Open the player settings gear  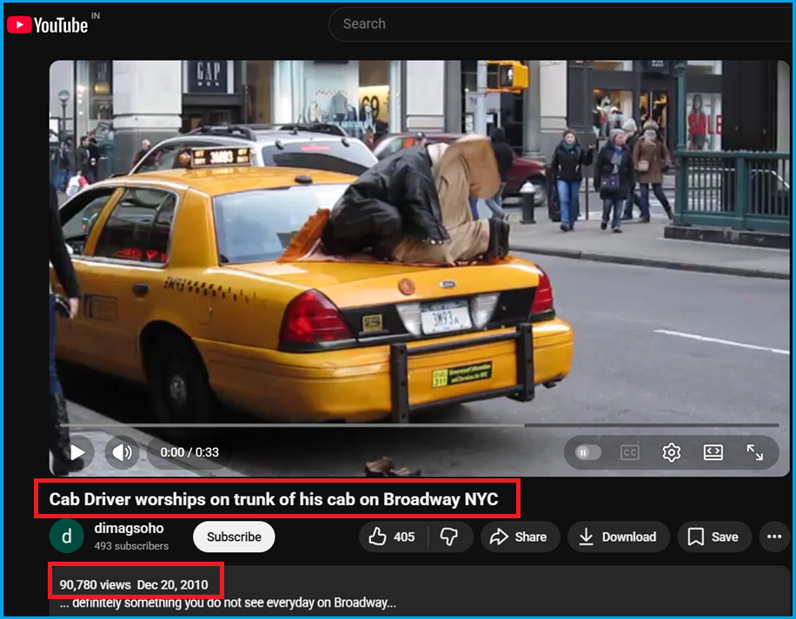[x=671, y=452]
